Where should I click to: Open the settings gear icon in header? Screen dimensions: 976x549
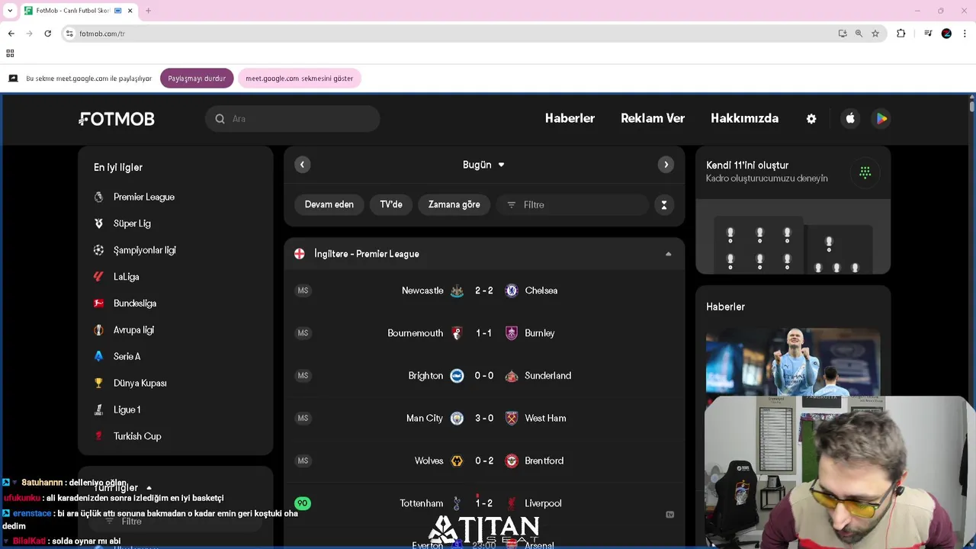point(811,119)
